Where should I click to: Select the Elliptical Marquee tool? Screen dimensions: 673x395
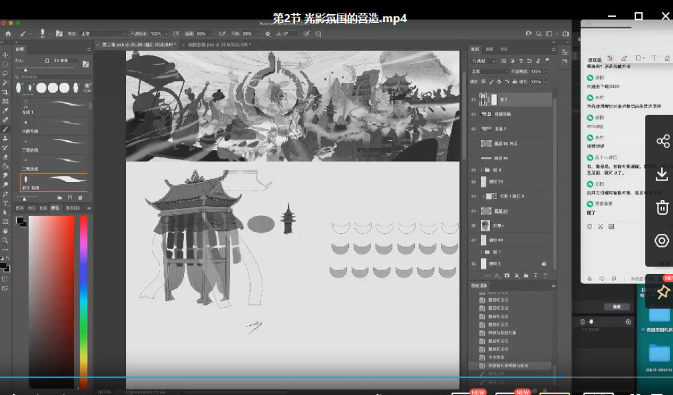(x=5, y=64)
